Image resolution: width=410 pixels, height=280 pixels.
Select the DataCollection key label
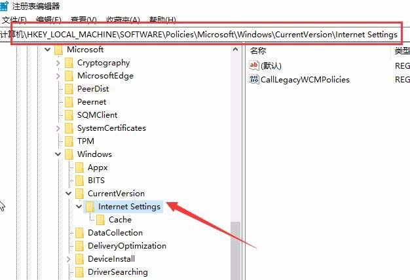(115, 232)
